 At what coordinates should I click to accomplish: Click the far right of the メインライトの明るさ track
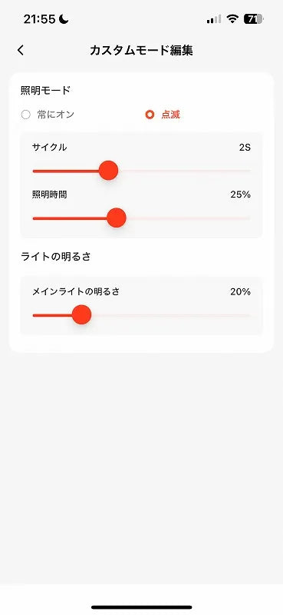248,315
